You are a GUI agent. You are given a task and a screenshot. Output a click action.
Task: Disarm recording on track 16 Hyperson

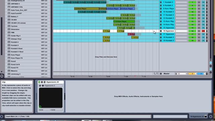pos(203,31)
